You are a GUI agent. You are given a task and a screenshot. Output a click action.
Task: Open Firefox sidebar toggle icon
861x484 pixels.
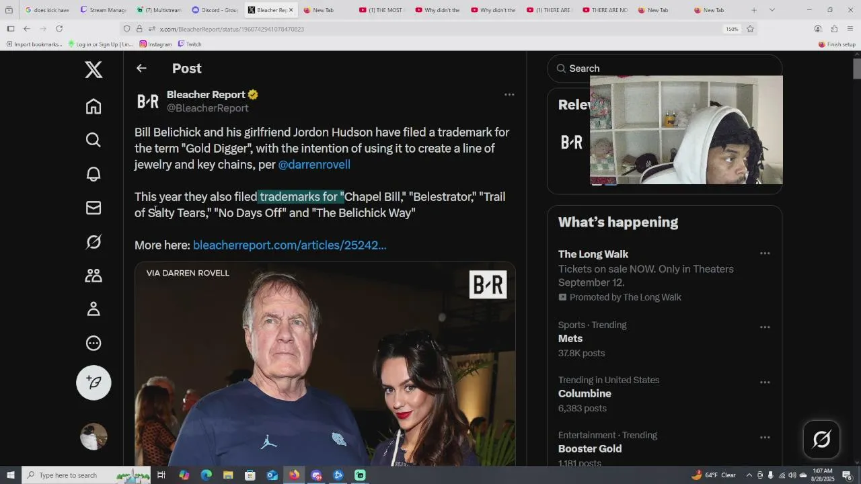pyautogui.click(x=10, y=29)
